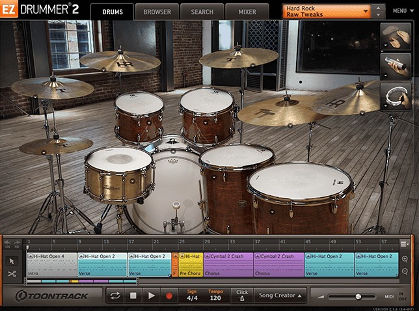Choose the scissors cut tool
Screen dimensions: 419x311
(x=12, y=274)
